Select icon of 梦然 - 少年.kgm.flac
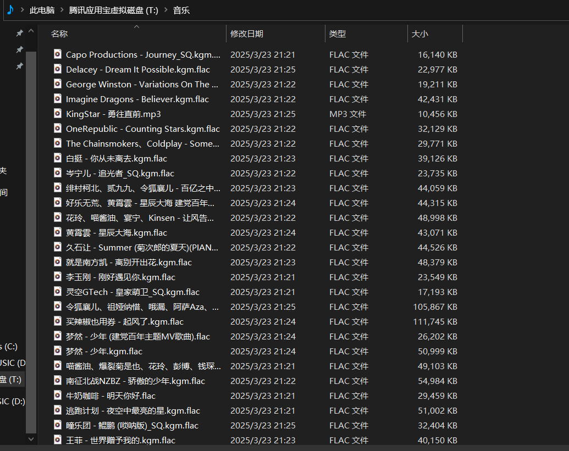 click(57, 351)
